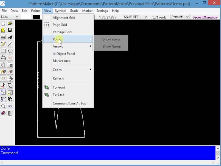Click the red measurement marker tool
Image resolution: width=221 pixels, height=166 pixels.
(10, 58)
